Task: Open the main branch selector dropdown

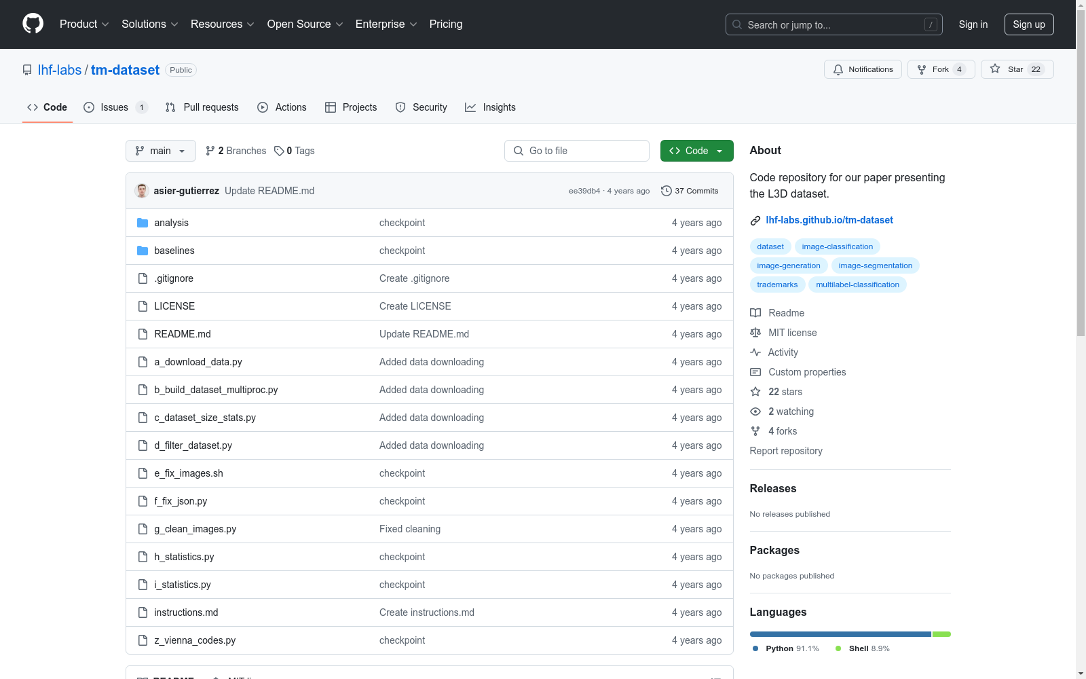Action: [161, 151]
